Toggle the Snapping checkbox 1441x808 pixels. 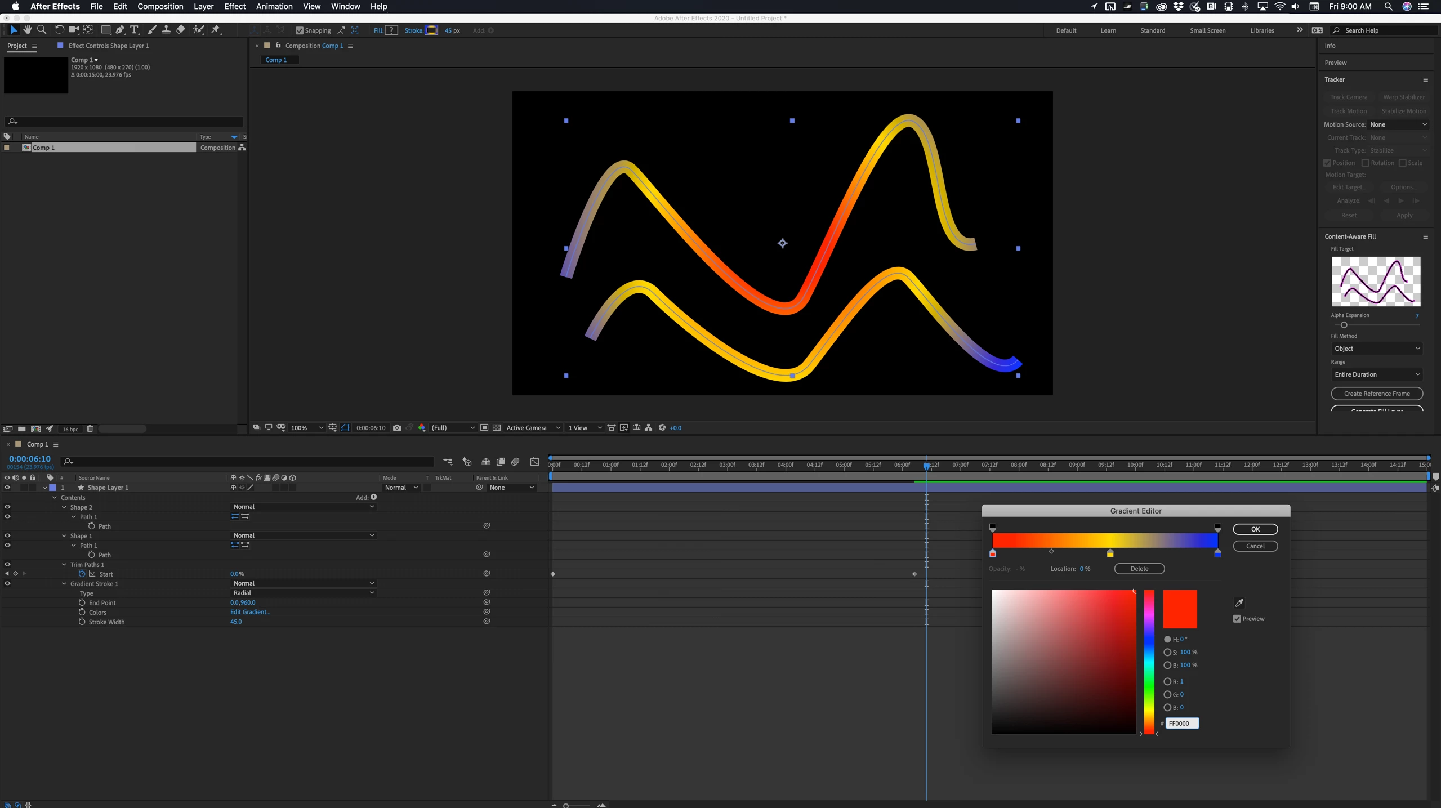click(300, 30)
